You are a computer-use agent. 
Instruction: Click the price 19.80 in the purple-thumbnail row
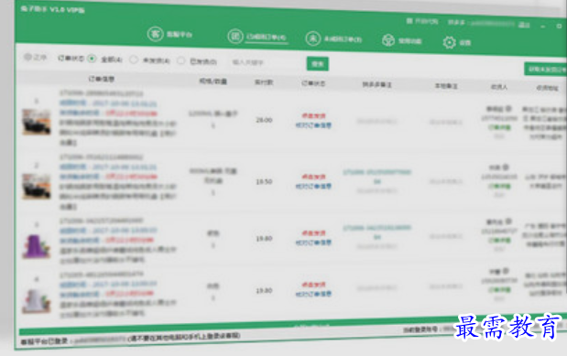264,239
